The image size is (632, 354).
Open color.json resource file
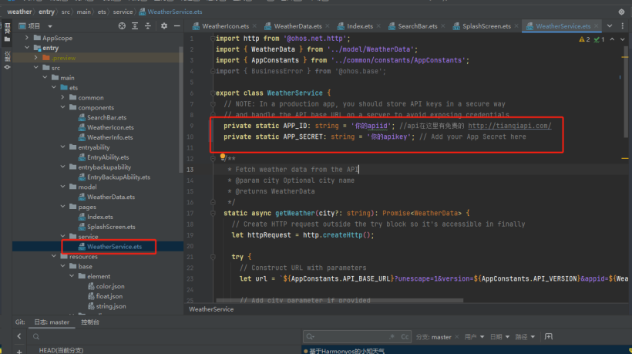110,286
